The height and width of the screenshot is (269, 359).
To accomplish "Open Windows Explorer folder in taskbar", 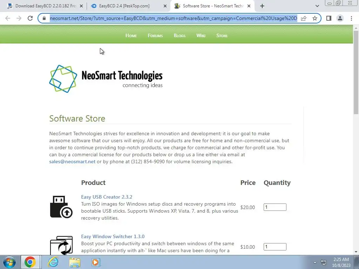I will (75, 262).
